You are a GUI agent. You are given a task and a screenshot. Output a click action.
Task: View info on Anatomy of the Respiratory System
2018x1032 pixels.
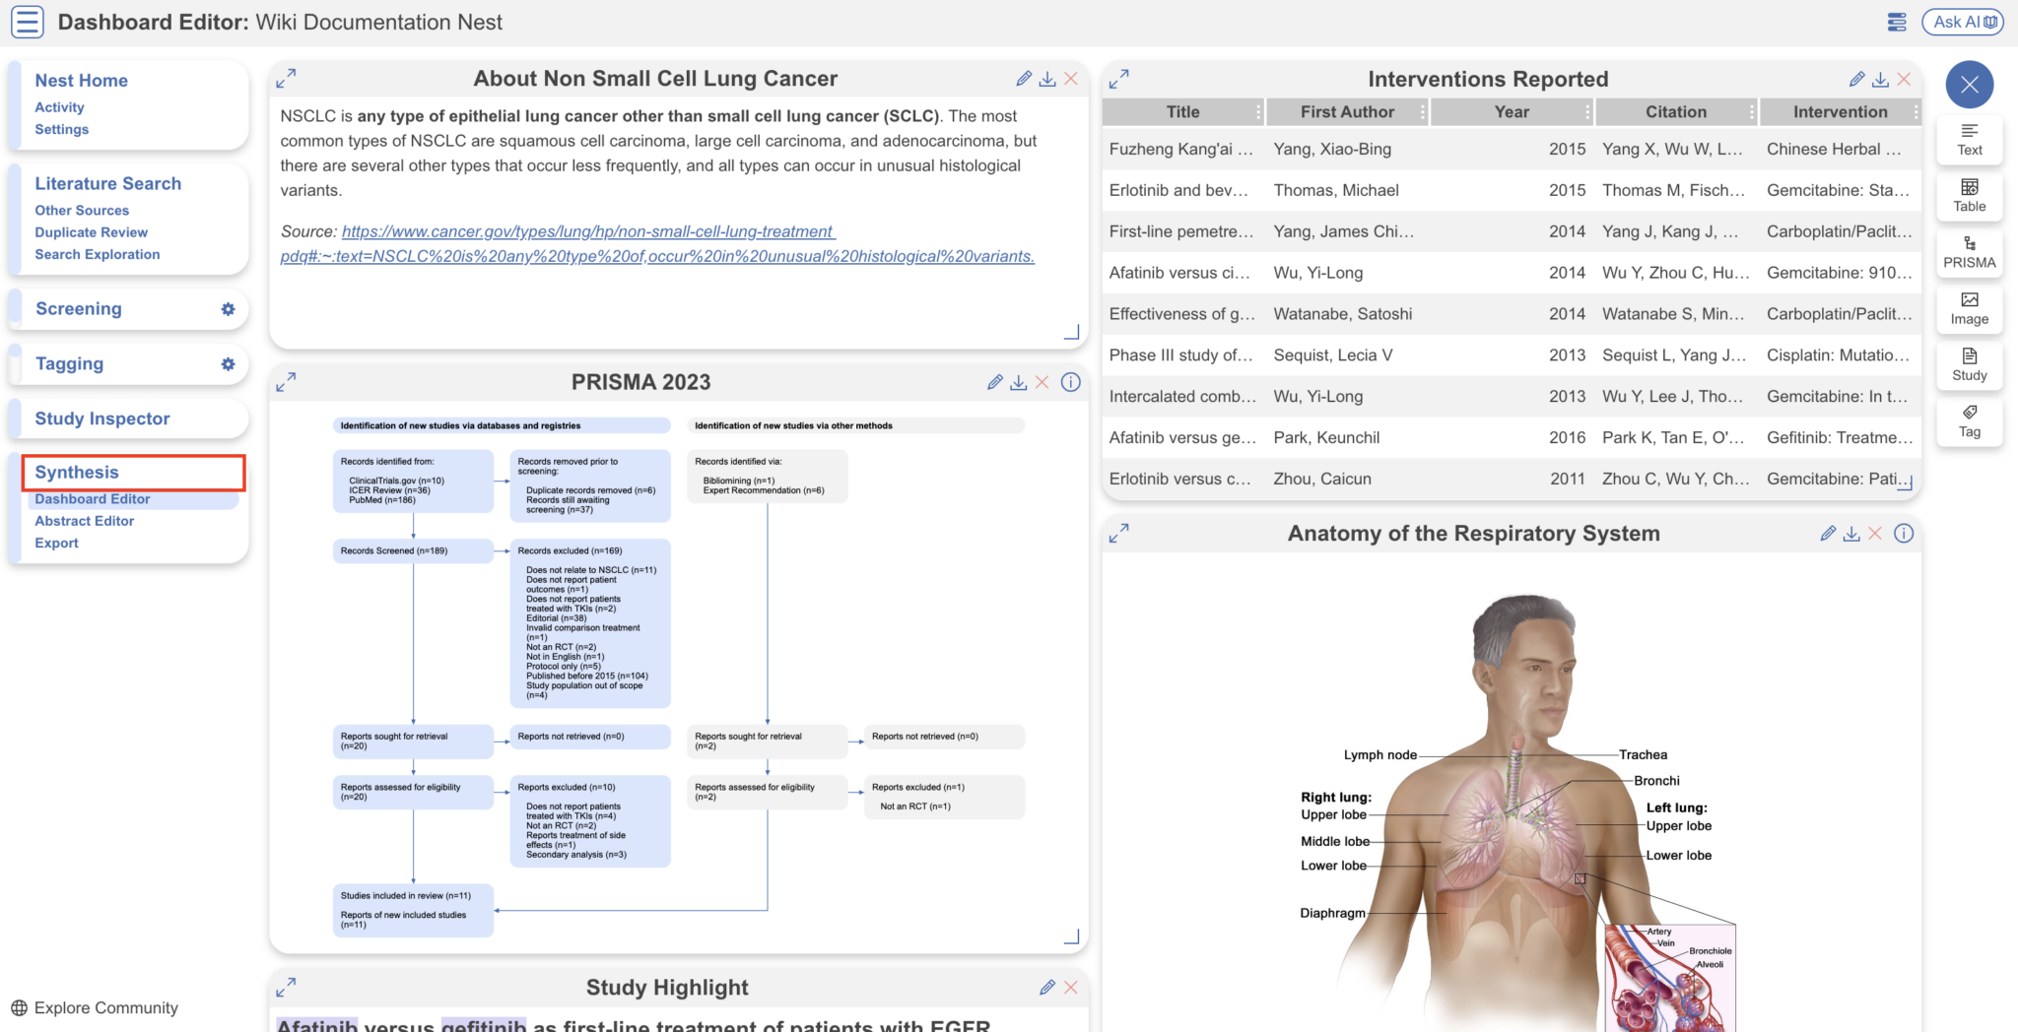point(1904,533)
